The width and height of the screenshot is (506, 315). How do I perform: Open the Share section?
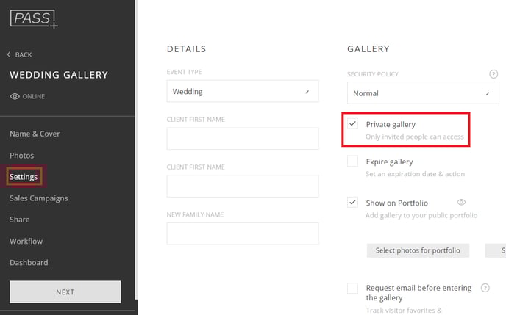tap(19, 220)
